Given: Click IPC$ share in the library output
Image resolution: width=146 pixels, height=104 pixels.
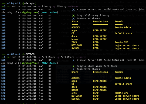Looking at the screenshot, I should (x=74, y=42).
